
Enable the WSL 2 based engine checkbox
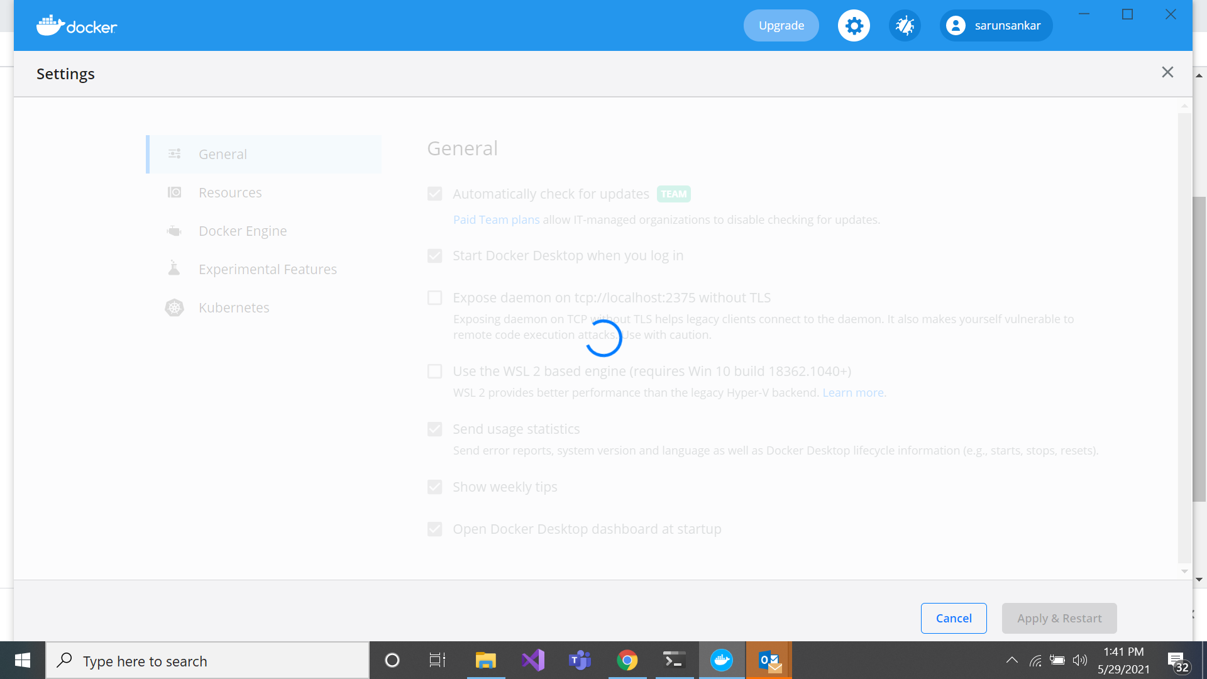point(434,372)
